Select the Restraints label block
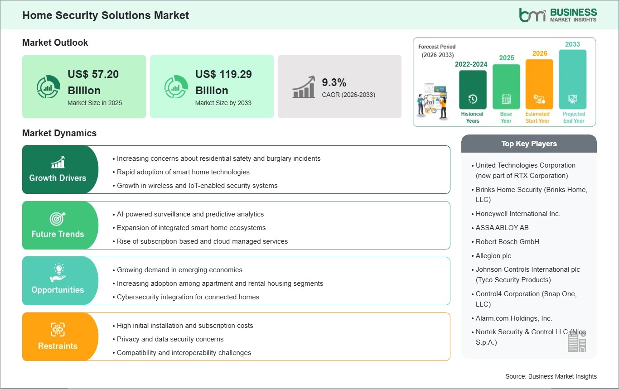Screen dimensions: 619x389 60,336
